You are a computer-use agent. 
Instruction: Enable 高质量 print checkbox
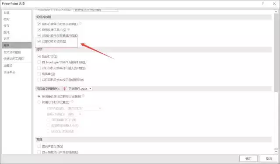39,74
